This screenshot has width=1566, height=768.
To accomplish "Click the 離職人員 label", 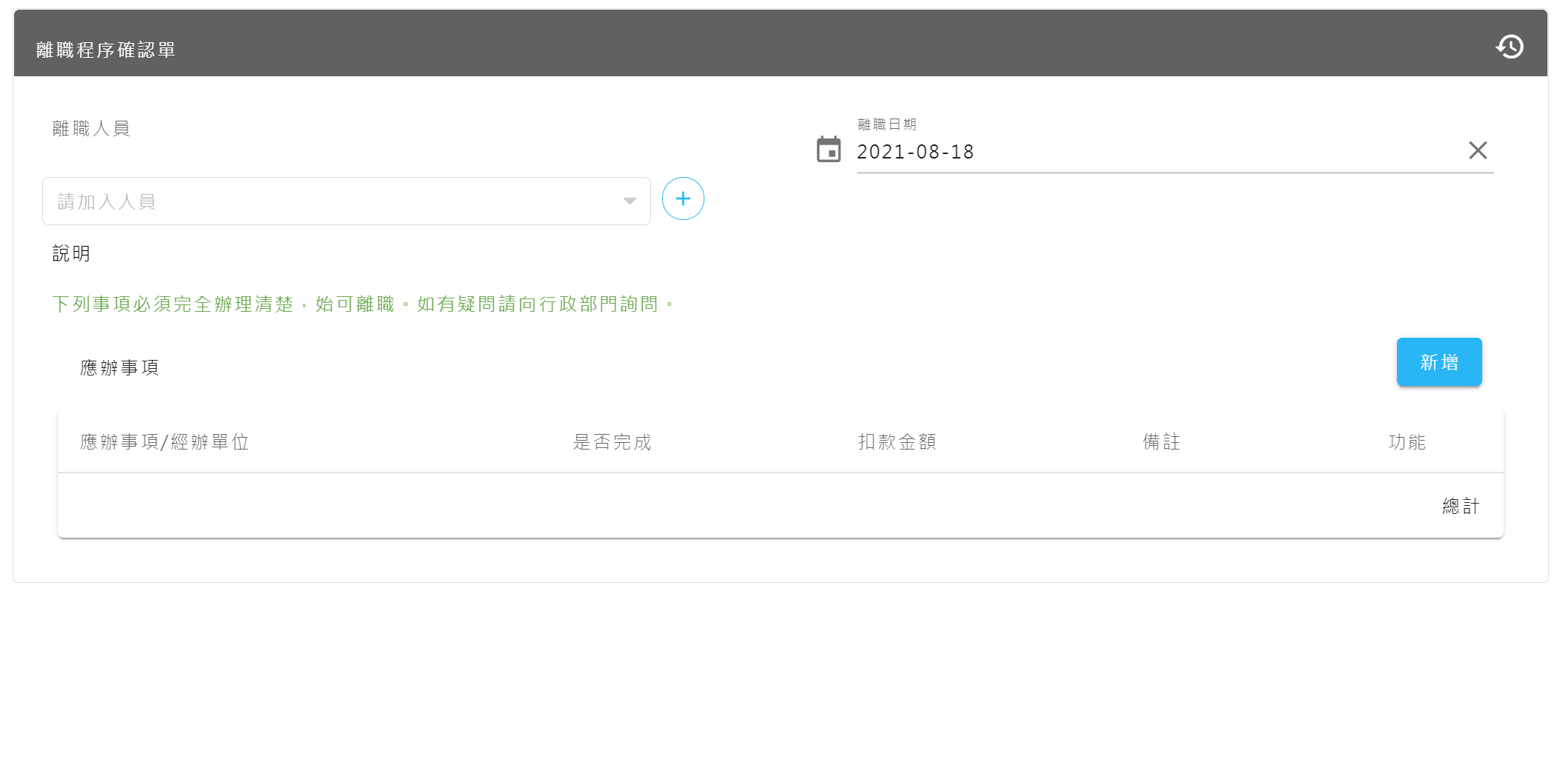I will click(x=91, y=129).
